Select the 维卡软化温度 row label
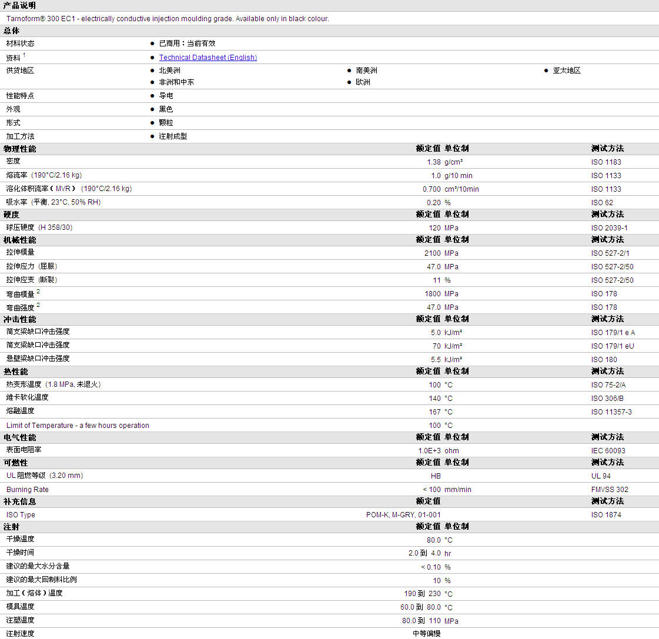This screenshot has width=659, height=639. click(x=27, y=397)
